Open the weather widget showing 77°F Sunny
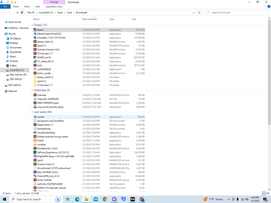 click(x=213, y=199)
